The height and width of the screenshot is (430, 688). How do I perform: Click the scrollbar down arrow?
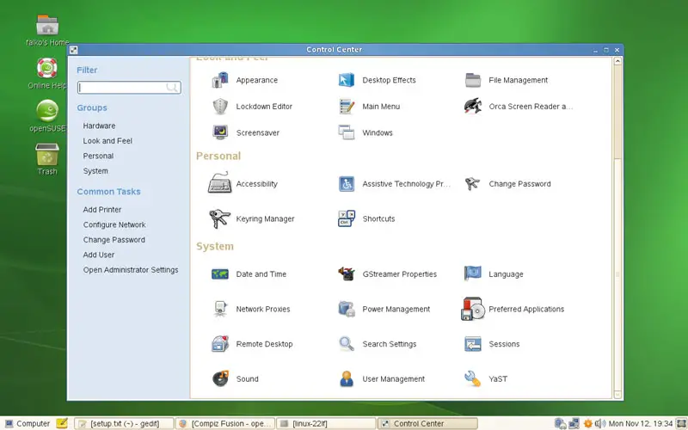tap(617, 395)
